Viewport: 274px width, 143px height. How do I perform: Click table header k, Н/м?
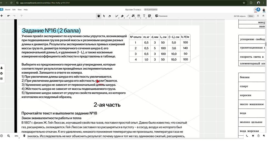point(185,37)
